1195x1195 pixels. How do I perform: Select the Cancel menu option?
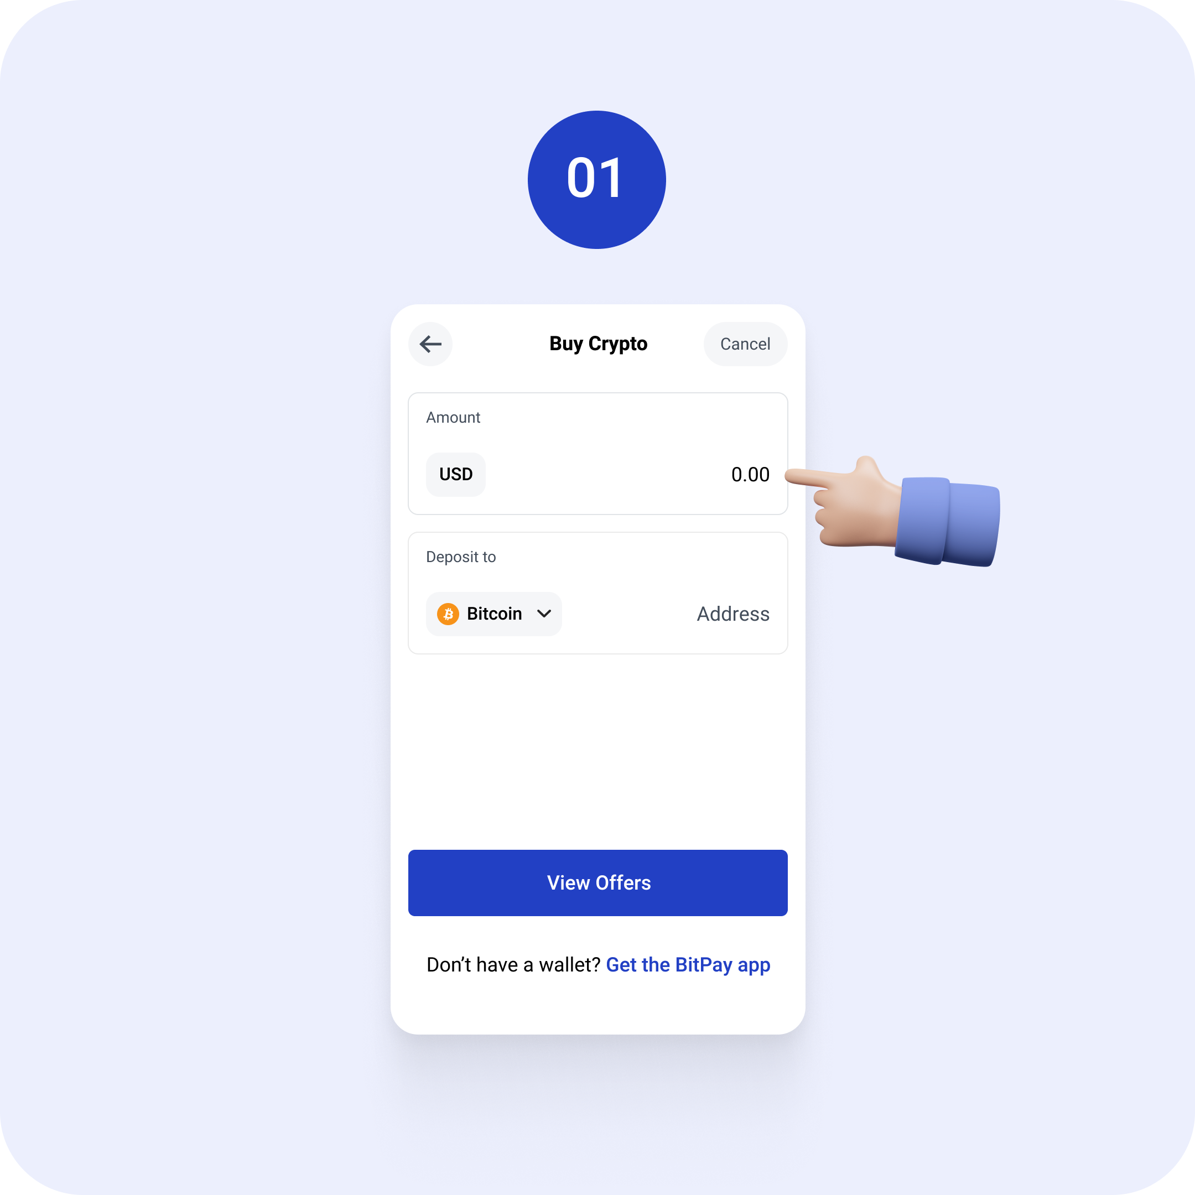tap(744, 342)
